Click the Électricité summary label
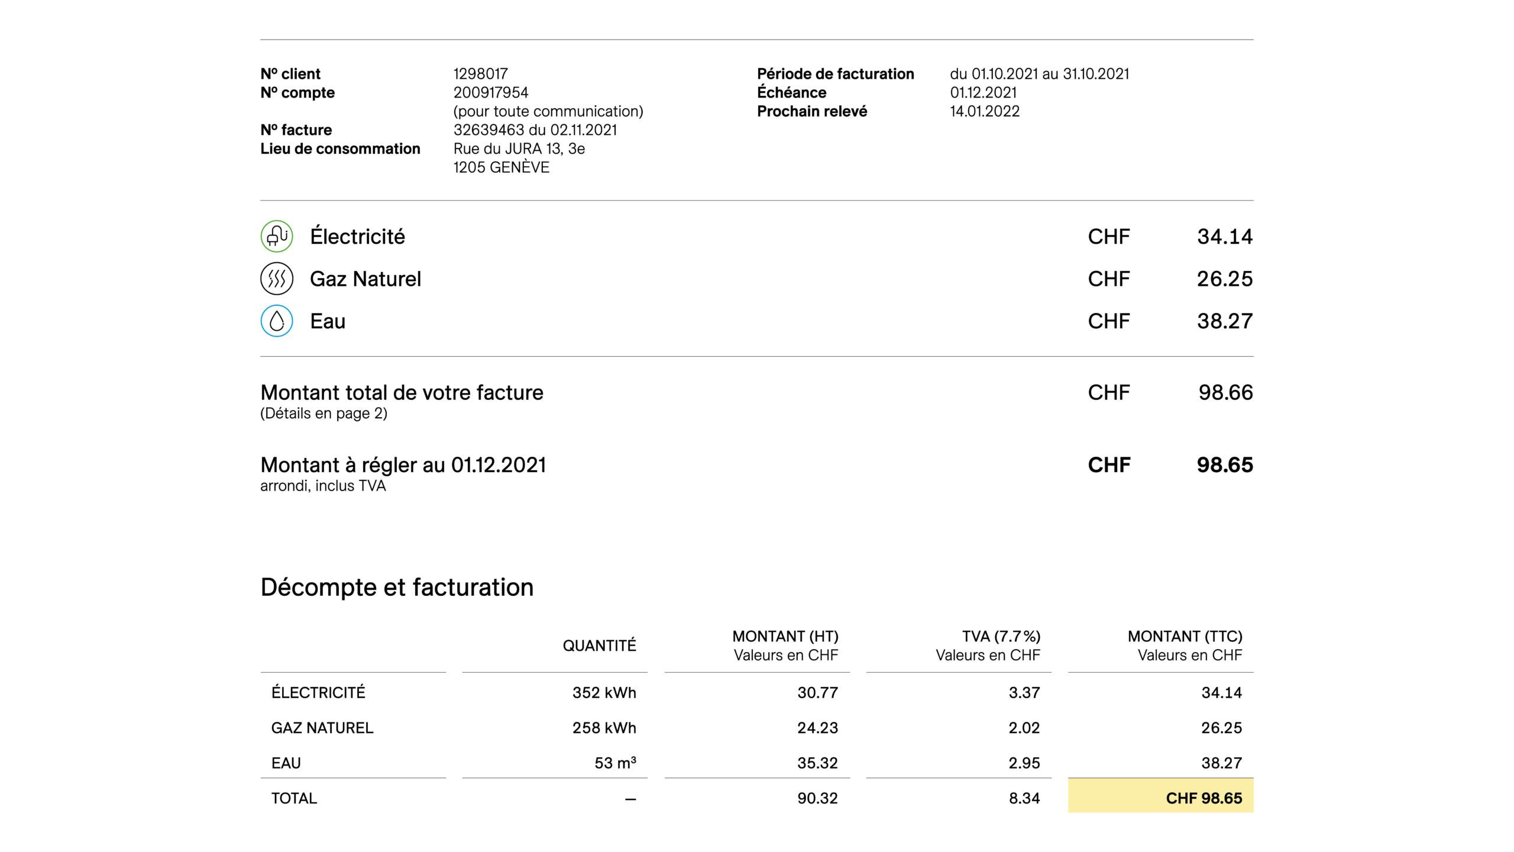This screenshot has width=1514, height=852. click(357, 237)
